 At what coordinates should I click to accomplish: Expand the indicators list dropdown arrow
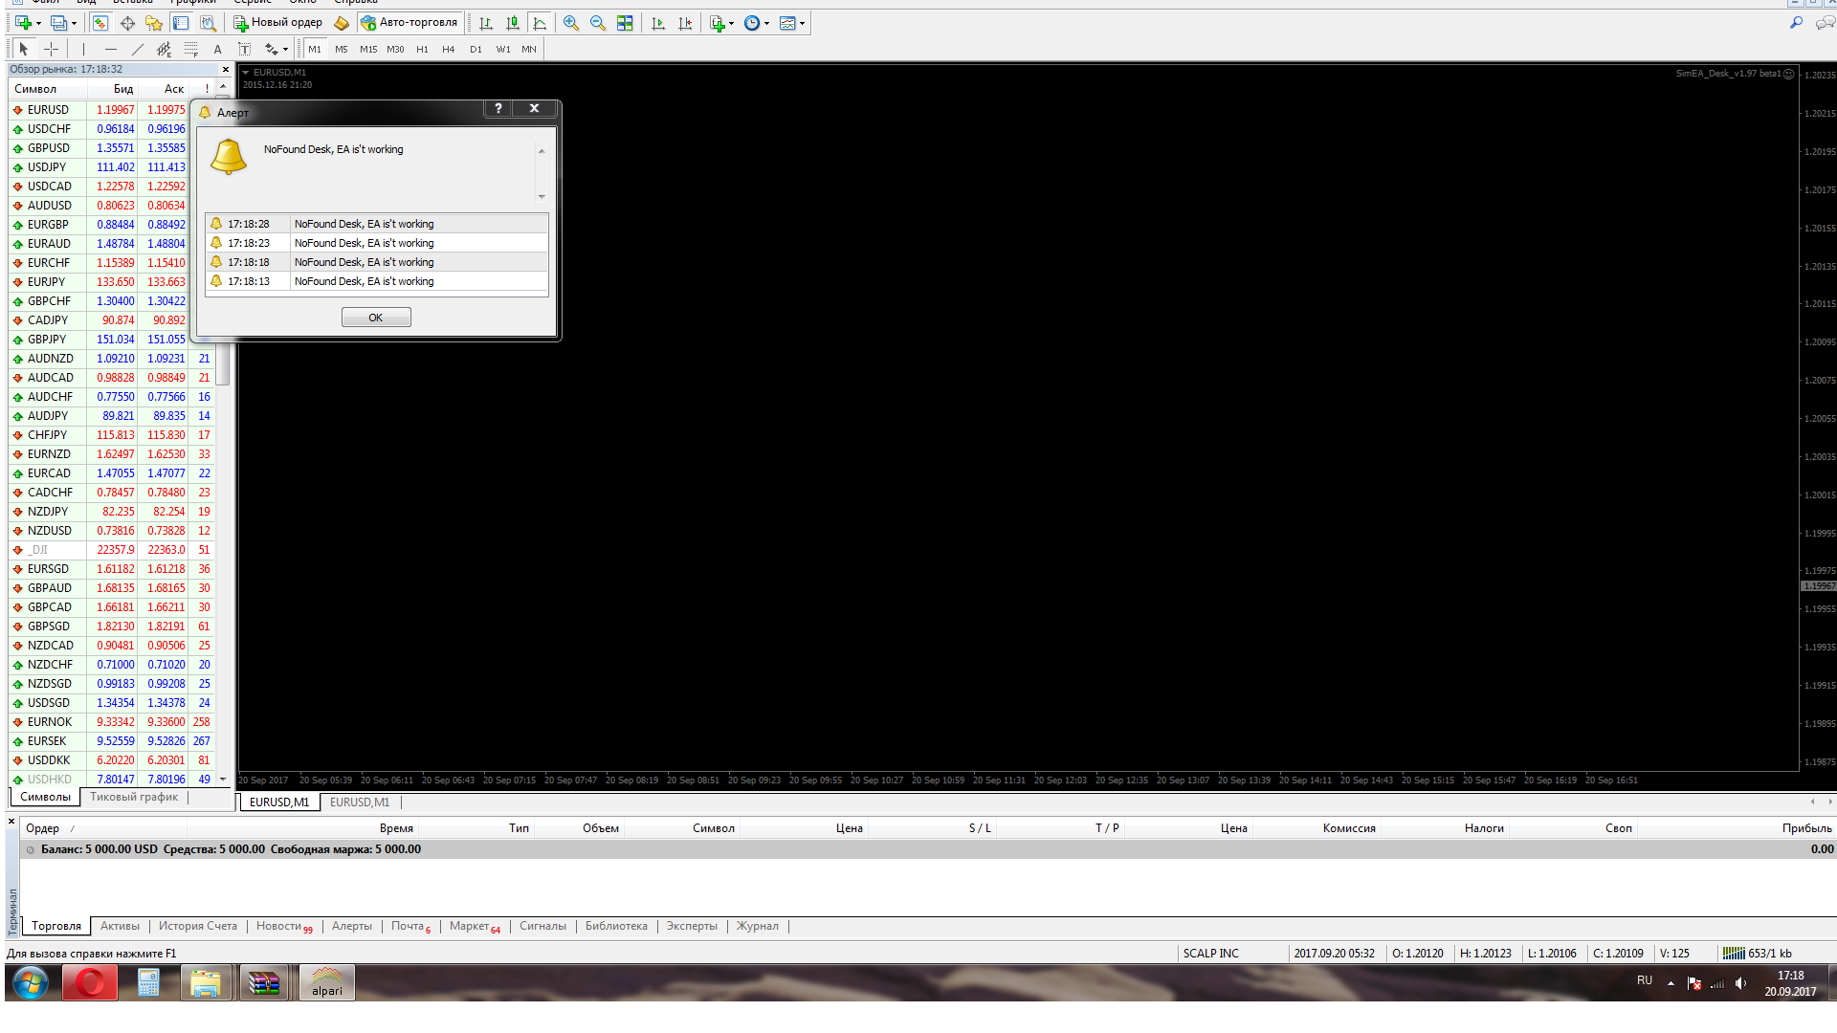click(732, 23)
